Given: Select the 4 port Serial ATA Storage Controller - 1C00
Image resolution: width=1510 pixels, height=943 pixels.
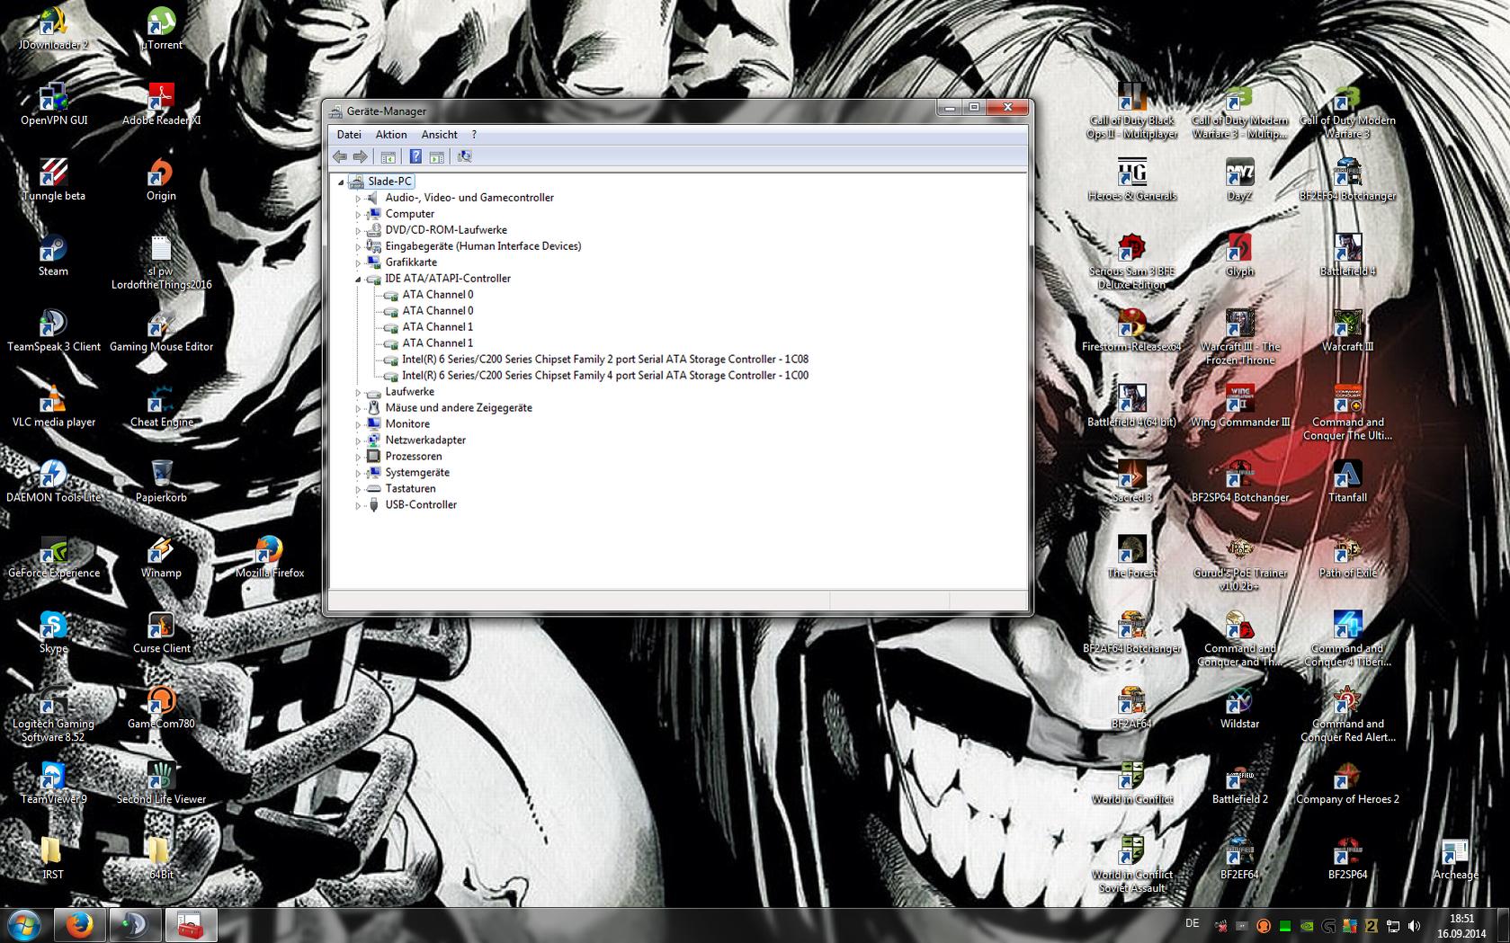Looking at the screenshot, I should pyautogui.click(x=605, y=376).
